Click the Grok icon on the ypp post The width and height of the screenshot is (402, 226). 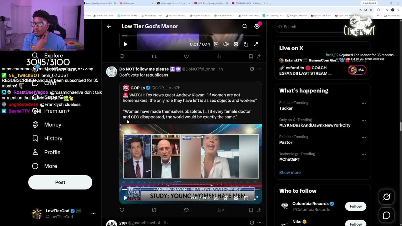coord(252,223)
